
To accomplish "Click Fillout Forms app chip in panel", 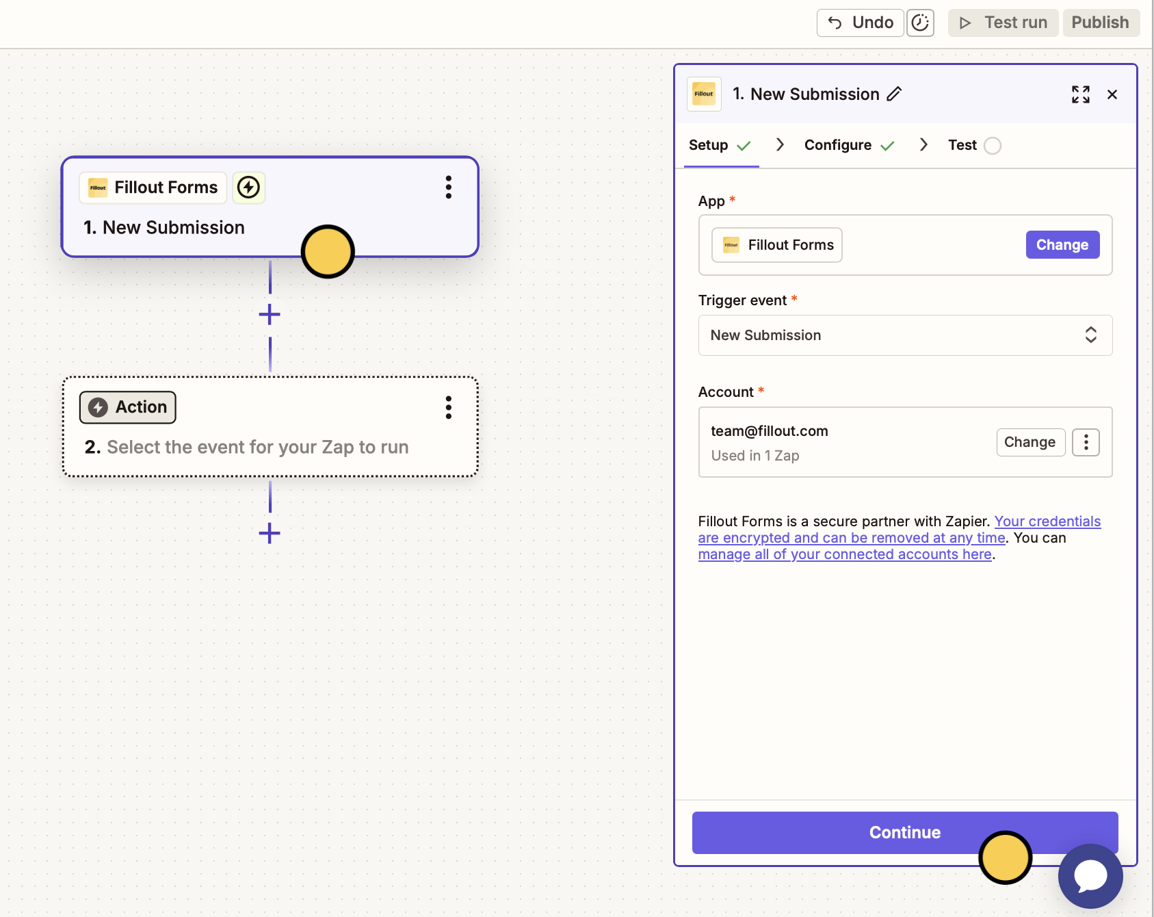I will [x=777, y=245].
